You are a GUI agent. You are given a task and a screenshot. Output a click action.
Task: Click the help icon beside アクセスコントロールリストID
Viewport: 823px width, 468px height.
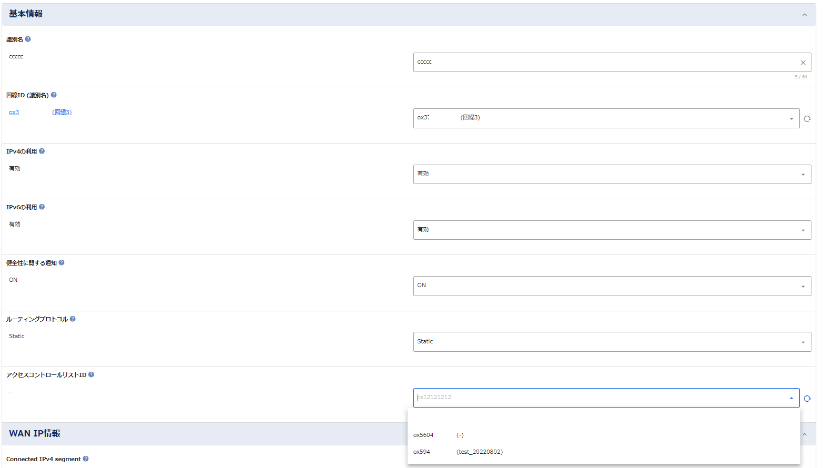coord(91,375)
